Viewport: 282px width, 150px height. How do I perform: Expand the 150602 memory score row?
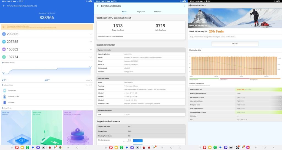[91, 49]
